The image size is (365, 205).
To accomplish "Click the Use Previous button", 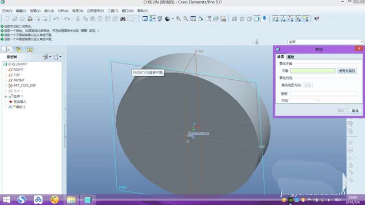I will click(x=347, y=71).
